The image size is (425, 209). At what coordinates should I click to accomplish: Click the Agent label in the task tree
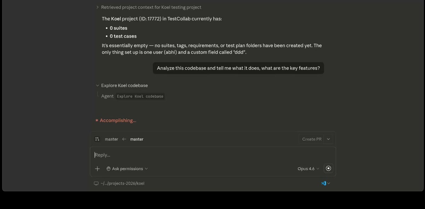[x=107, y=96]
